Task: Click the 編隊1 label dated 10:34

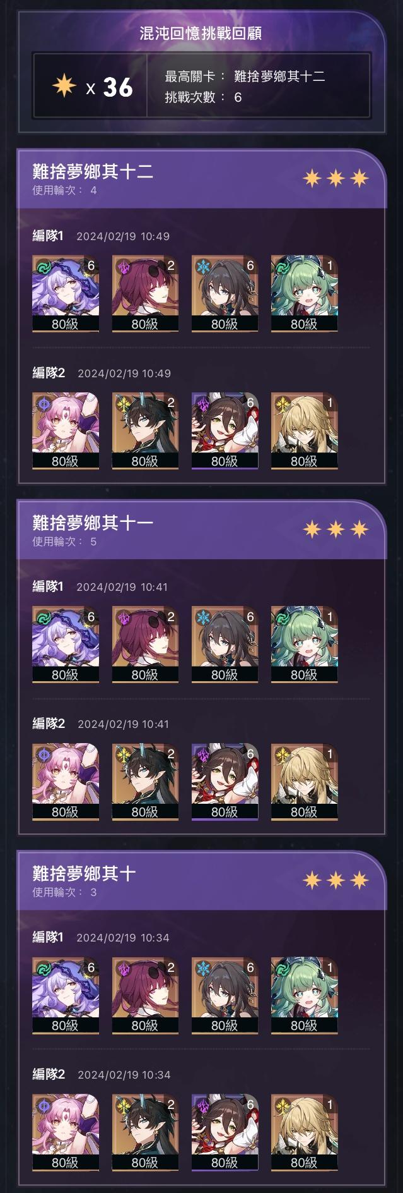Action: [48, 937]
